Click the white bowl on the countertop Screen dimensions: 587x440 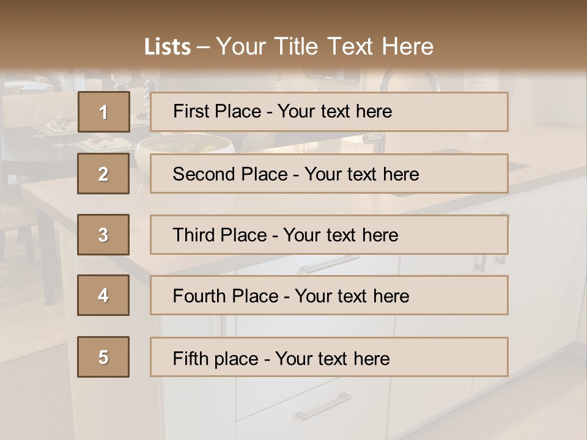tap(184, 150)
